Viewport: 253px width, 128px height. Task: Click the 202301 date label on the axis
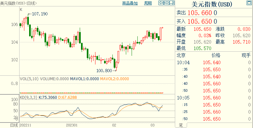(x=72, y=125)
